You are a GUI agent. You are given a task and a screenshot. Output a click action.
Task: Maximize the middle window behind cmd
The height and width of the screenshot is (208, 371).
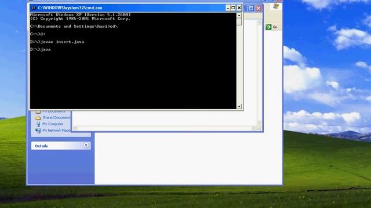[251, 8]
